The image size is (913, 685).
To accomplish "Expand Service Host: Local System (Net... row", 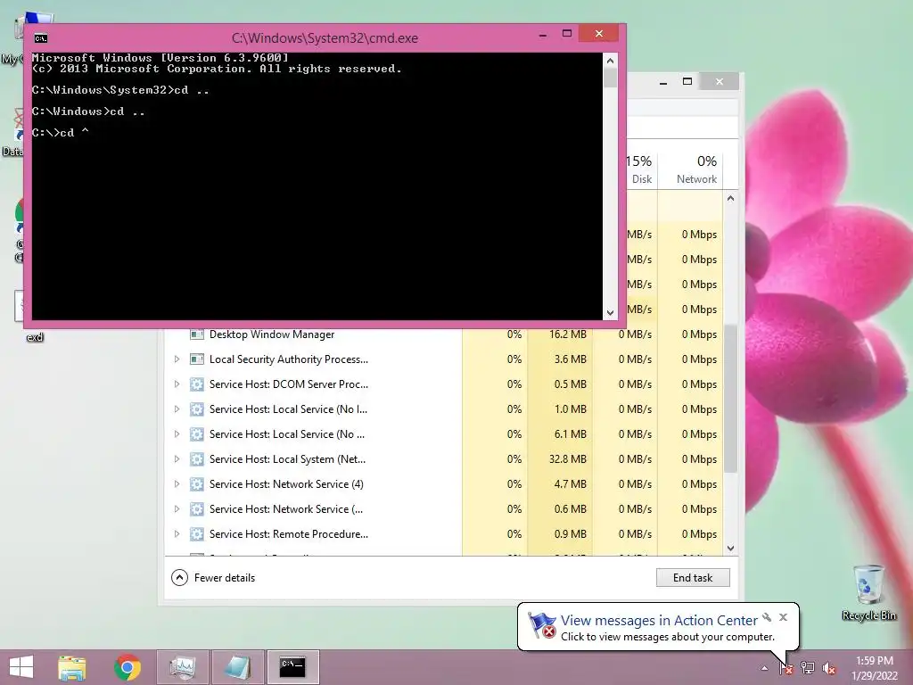I will tap(177, 459).
